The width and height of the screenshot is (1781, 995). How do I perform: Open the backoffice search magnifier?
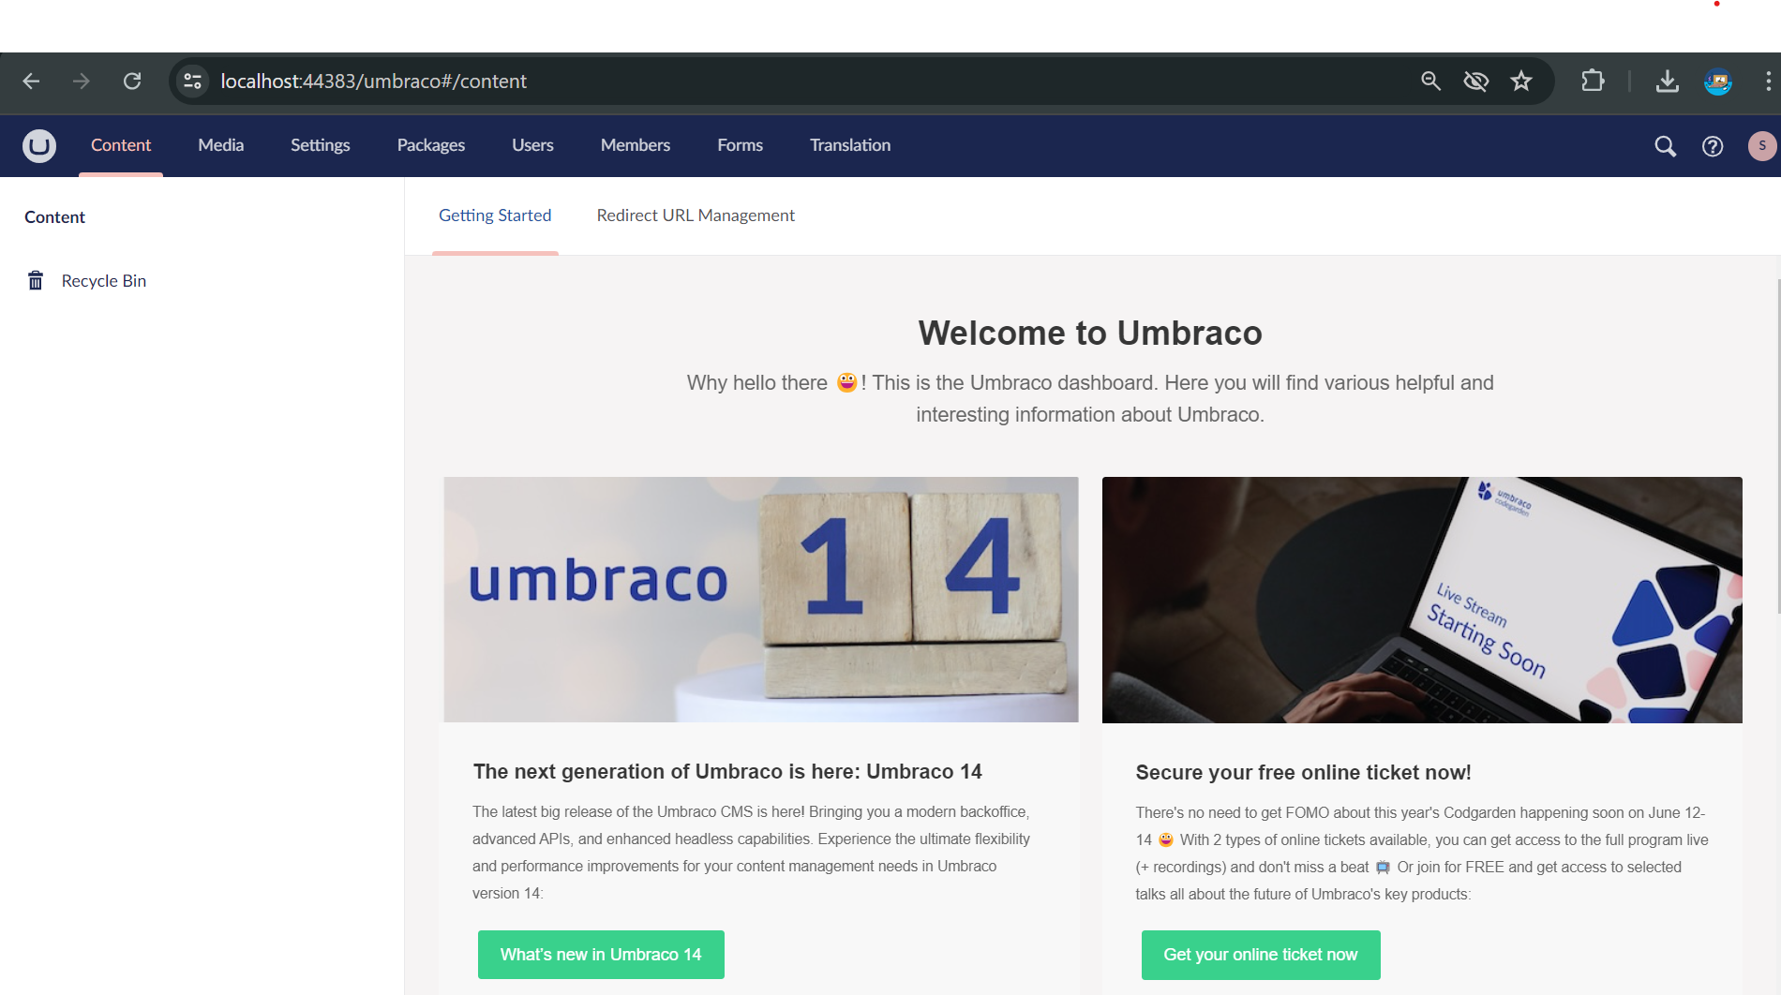1665,146
